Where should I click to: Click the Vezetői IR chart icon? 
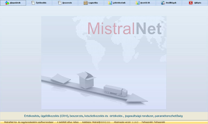pyautogui.click(x=137, y=3)
